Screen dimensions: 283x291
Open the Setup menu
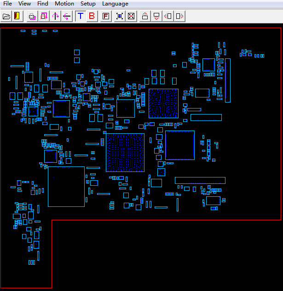tap(88, 4)
